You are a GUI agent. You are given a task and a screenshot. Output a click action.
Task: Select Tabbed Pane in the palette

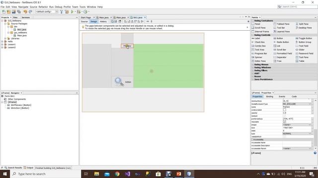[x=281, y=24]
